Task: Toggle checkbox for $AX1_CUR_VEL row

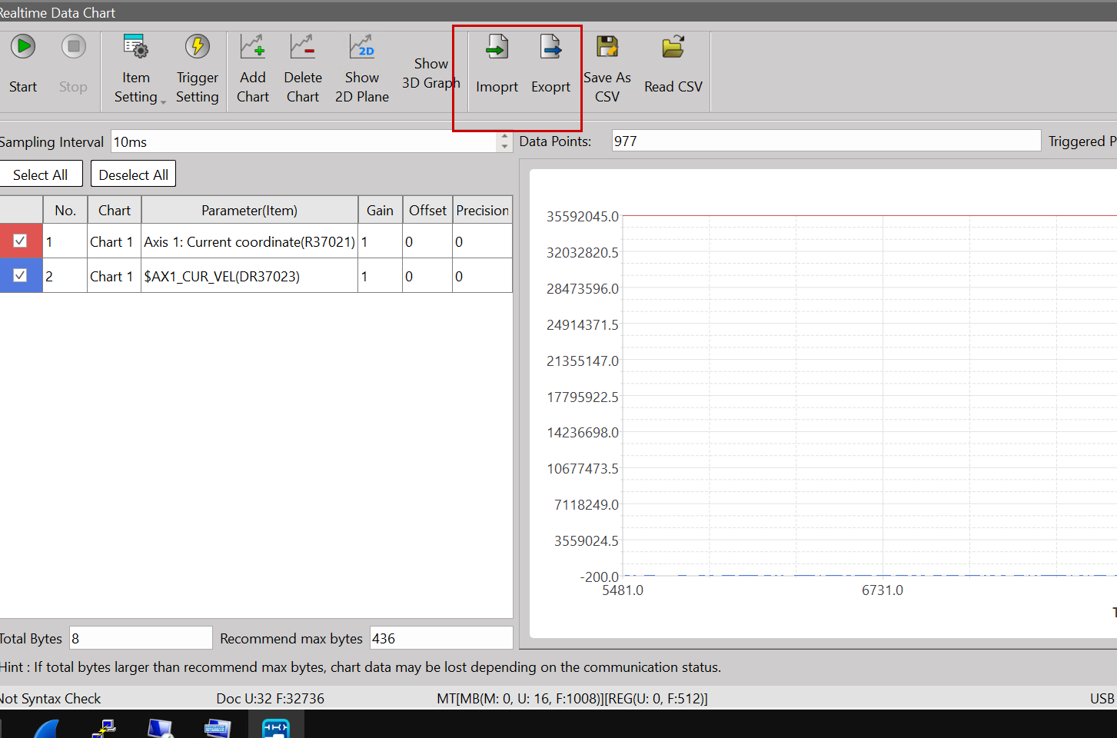Action: (x=21, y=275)
